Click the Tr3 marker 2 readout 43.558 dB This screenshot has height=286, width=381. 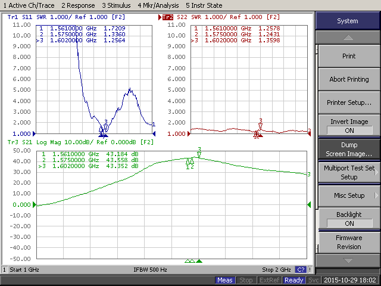point(122,160)
